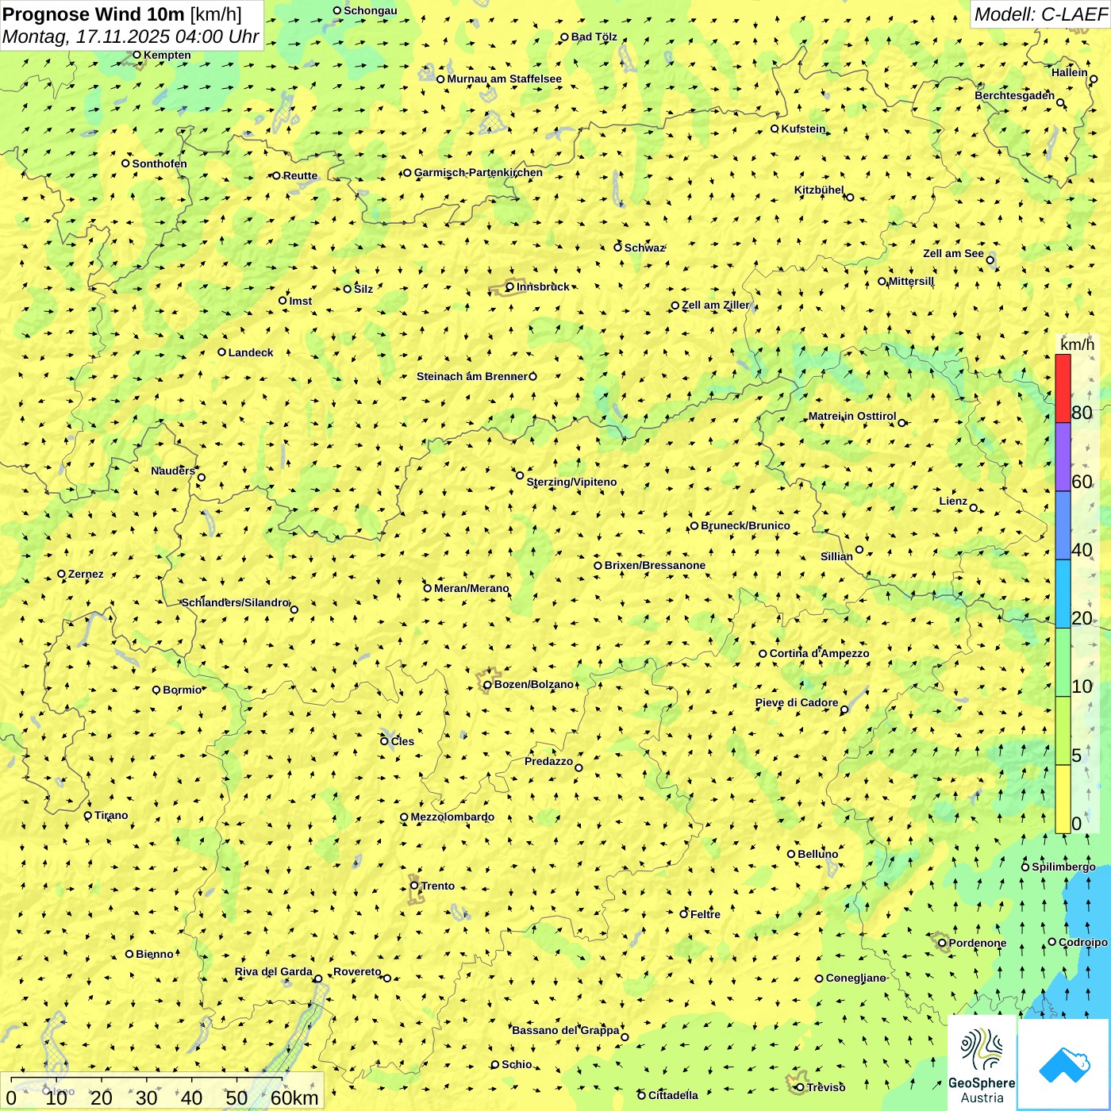The width and height of the screenshot is (1111, 1111).
Task: Click the 'Murnau am Staffelsee' label
Action: pos(504,79)
